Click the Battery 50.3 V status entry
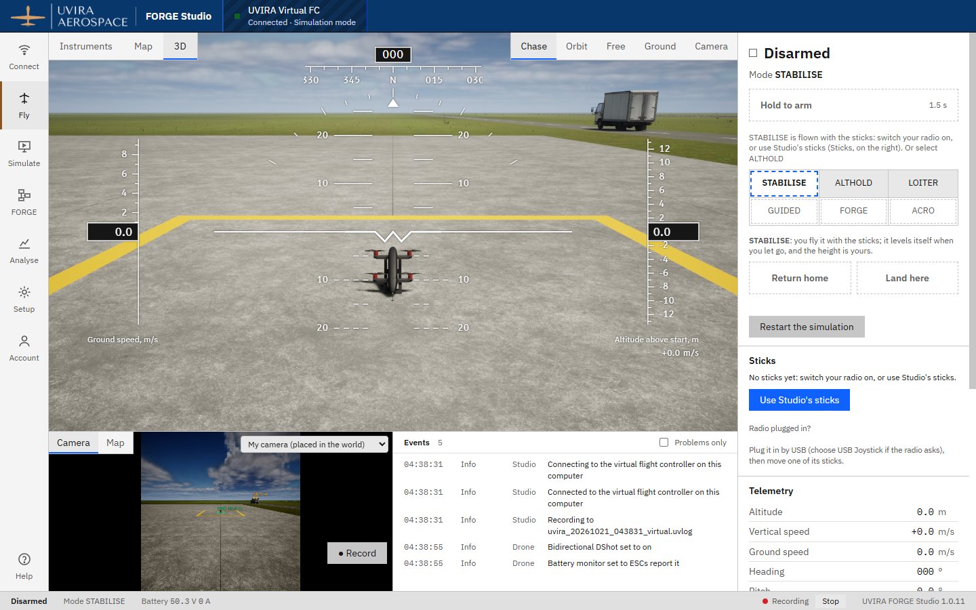976x610 pixels. 176,601
